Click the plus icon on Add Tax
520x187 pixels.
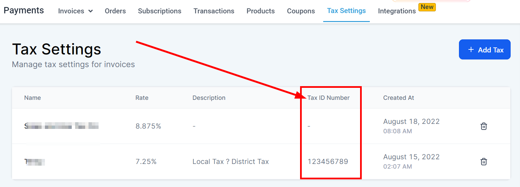[471, 50]
